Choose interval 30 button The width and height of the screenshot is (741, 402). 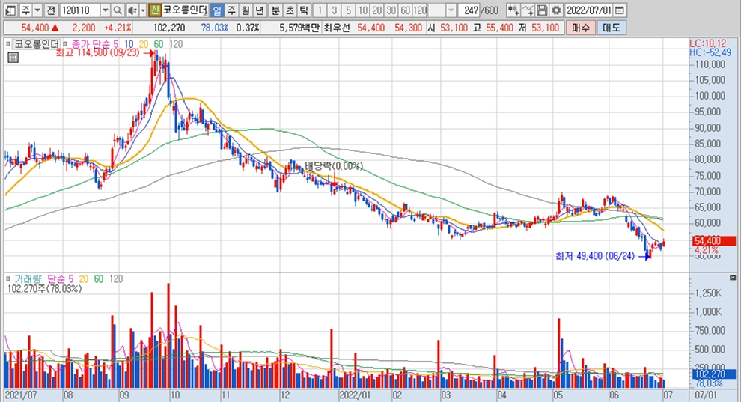click(x=391, y=10)
